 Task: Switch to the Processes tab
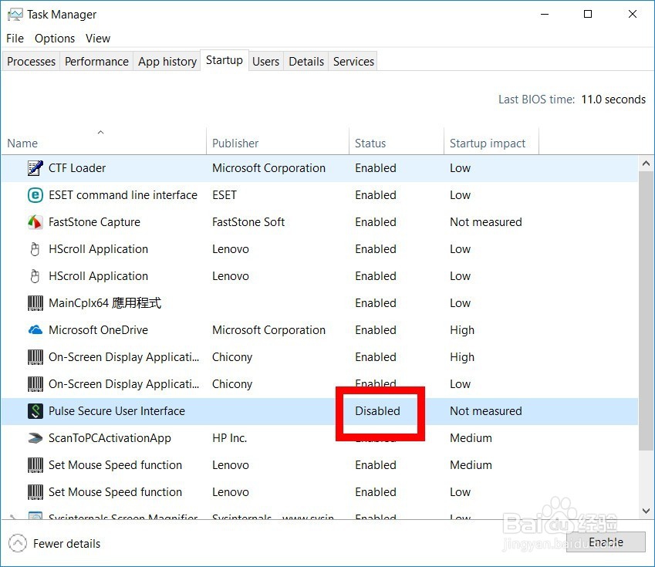tap(32, 62)
